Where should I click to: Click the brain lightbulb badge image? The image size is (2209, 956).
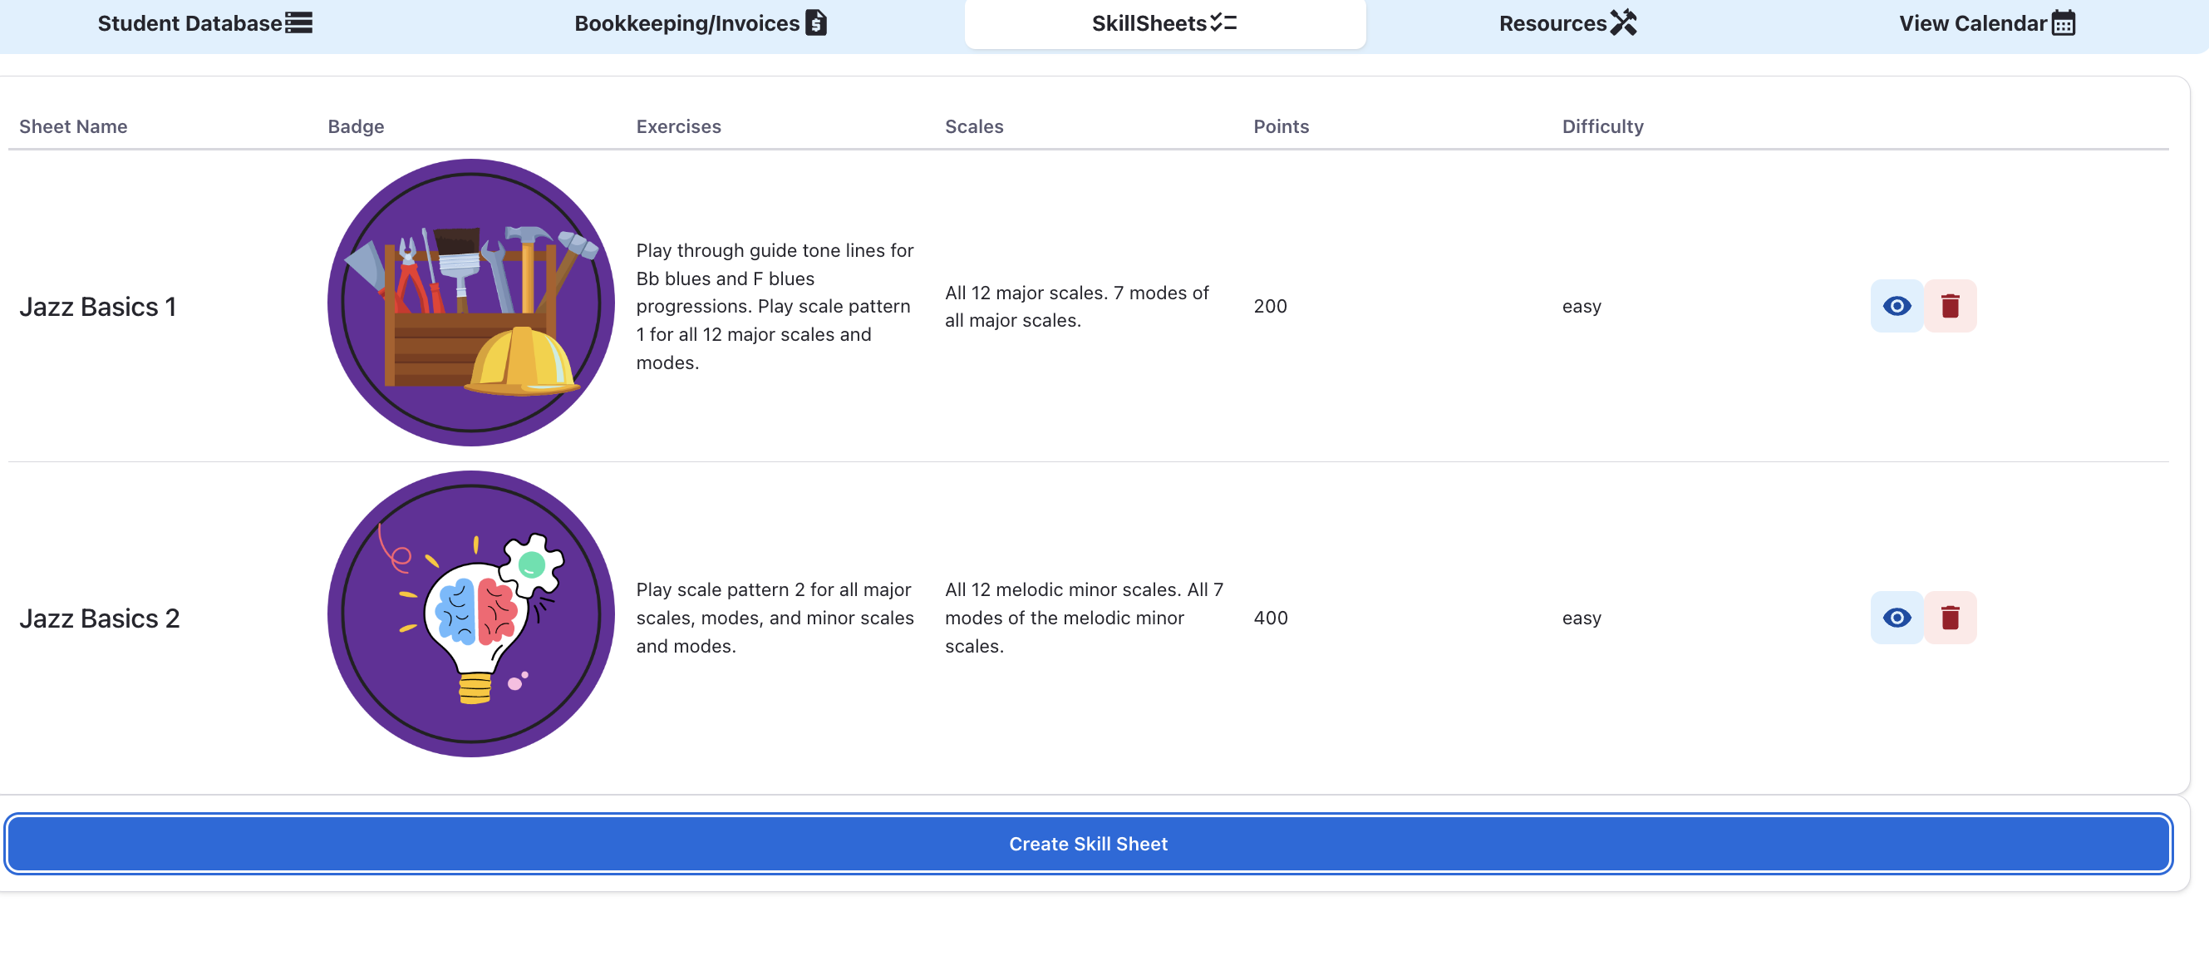[x=470, y=614]
